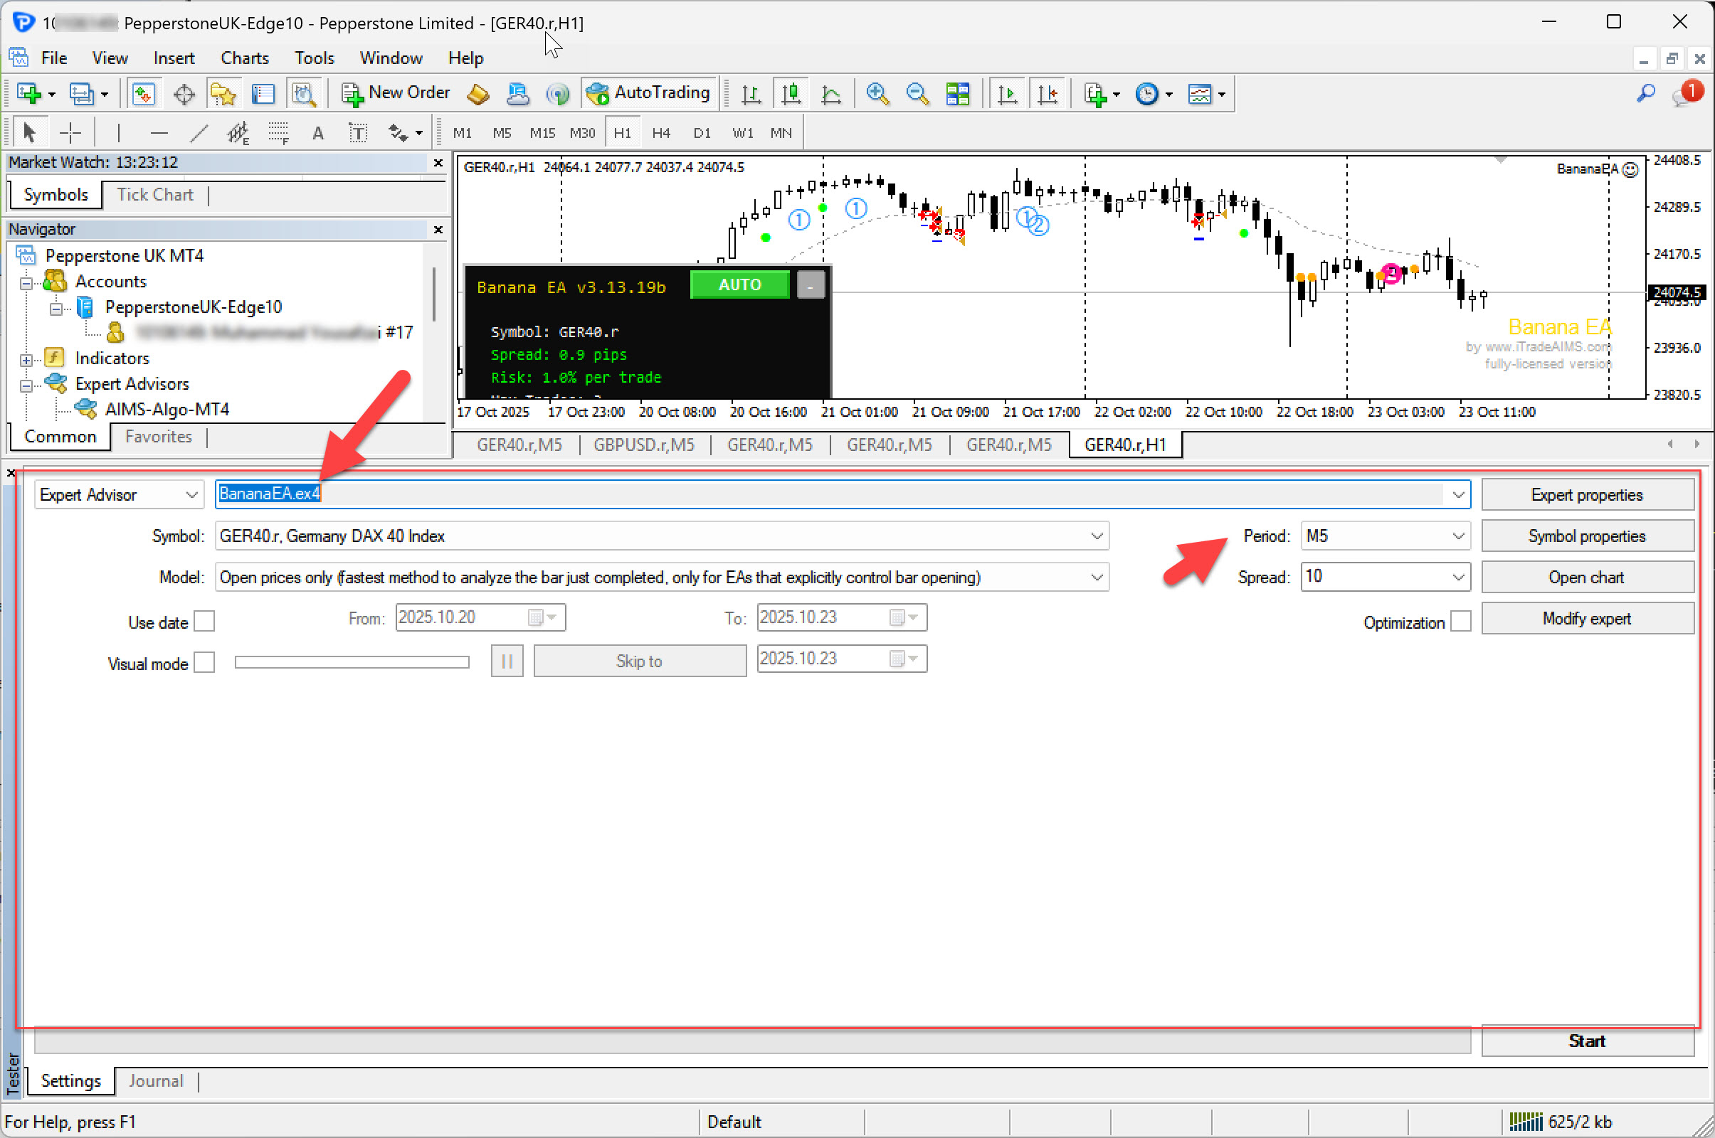
Task: Click the New Order toolbar button
Action: coord(396,93)
